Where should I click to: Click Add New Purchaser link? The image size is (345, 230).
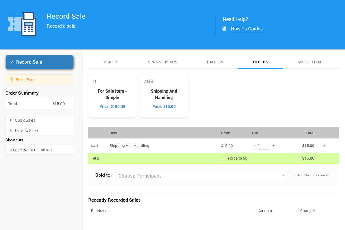(311, 175)
